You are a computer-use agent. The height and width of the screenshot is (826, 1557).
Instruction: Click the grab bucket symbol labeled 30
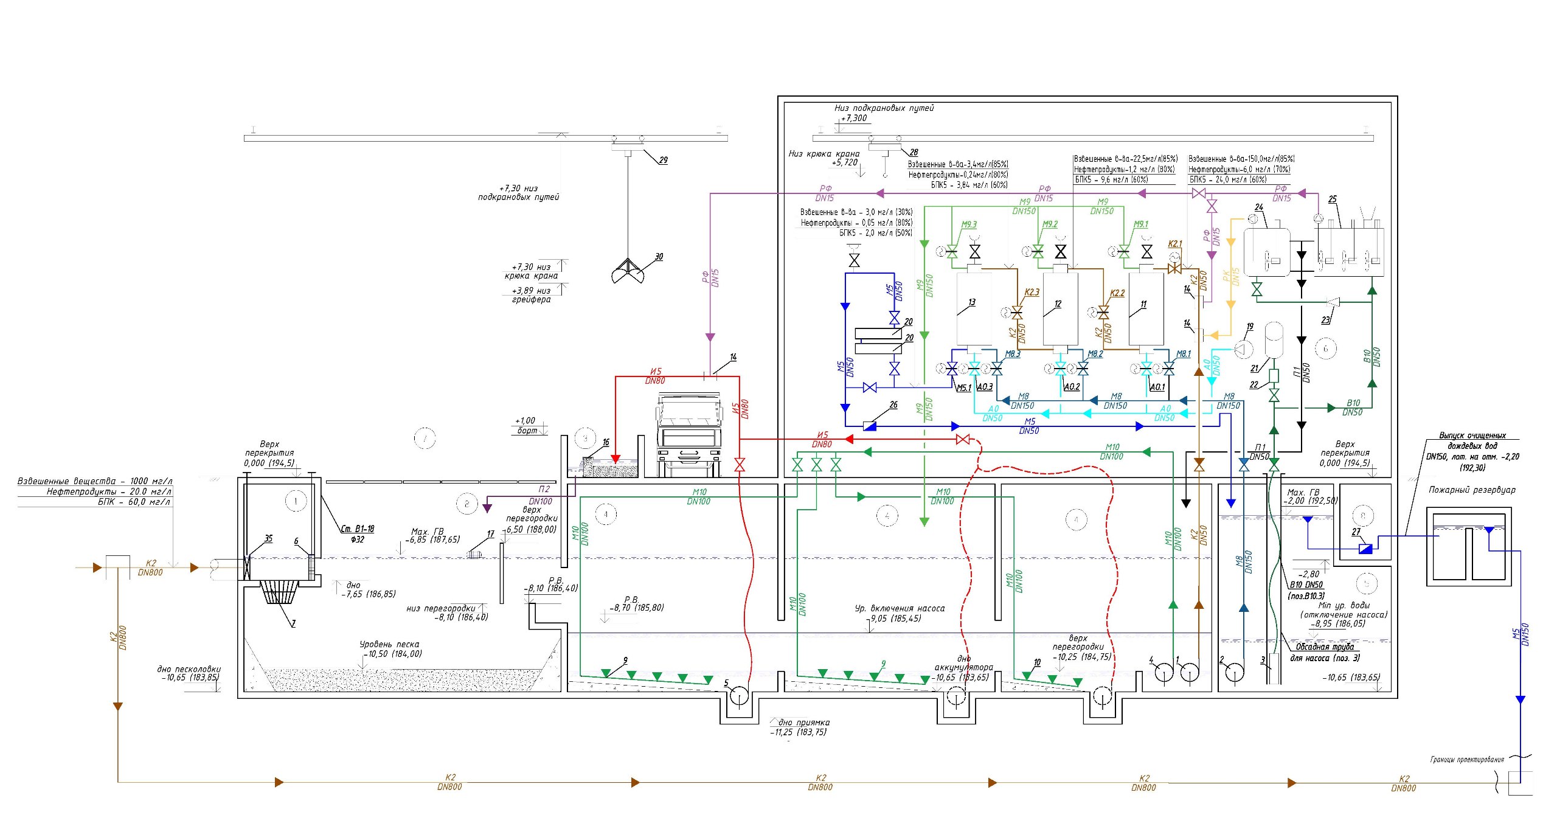pyautogui.click(x=628, y=272)
